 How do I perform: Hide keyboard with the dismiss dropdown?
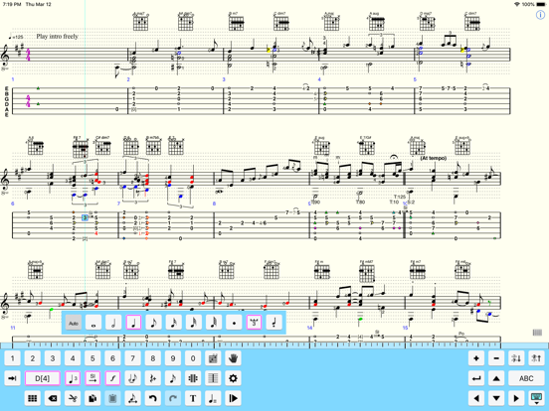point(536,398)
